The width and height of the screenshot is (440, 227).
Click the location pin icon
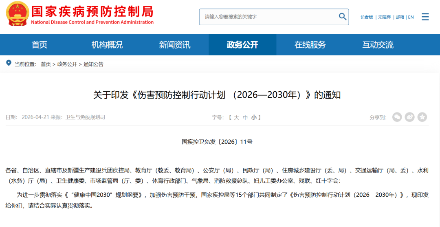click(9, 63)
